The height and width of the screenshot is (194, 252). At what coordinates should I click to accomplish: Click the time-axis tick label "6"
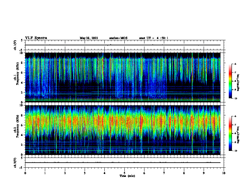coord(144,173)
